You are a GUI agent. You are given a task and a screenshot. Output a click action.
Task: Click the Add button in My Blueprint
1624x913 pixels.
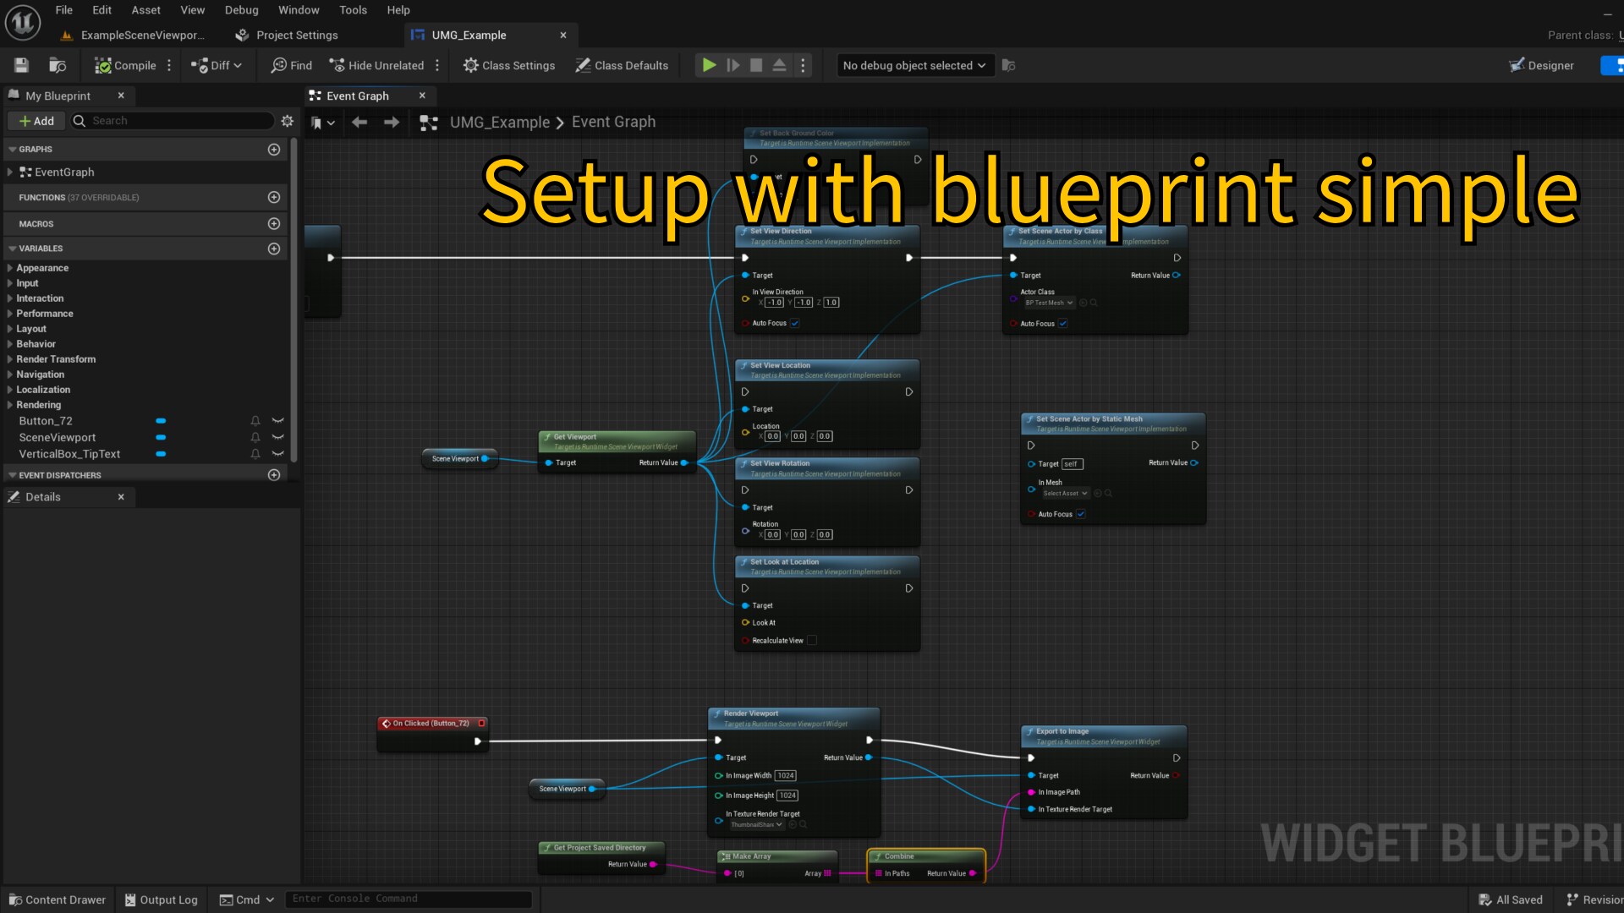coord(36,121)
